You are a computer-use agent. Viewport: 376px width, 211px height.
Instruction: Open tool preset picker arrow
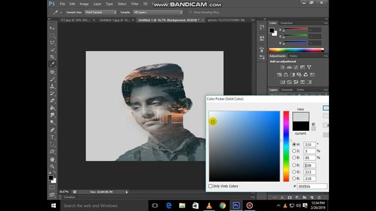click(x=61, y=12)
